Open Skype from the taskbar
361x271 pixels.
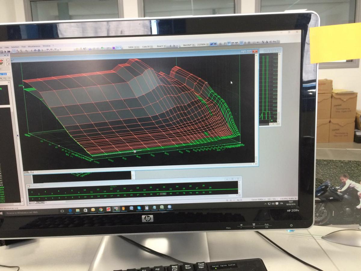coord(139,208)
